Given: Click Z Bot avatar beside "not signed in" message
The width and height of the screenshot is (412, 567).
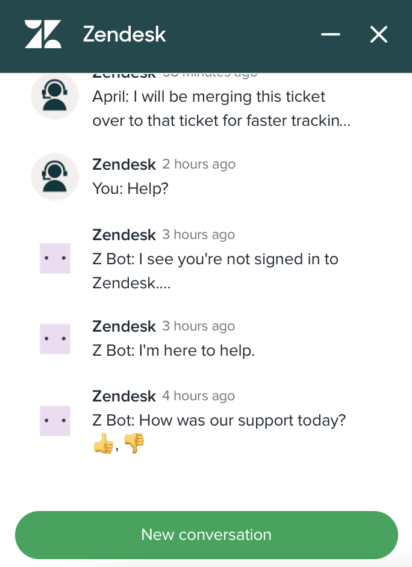Looking at the screenshot, I should point(55,258).
